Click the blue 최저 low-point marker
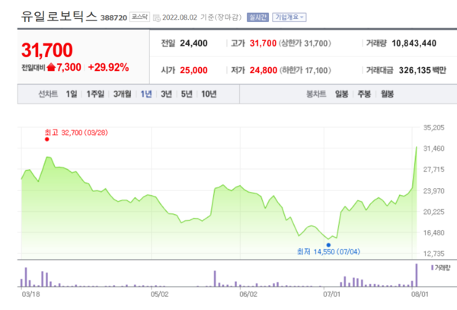 pos(328,245)
